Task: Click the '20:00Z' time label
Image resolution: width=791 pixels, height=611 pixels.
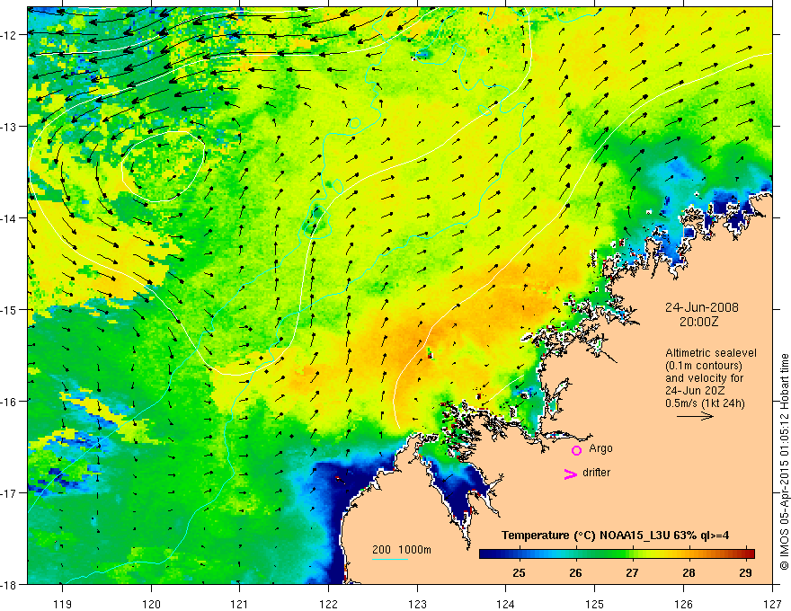Action: (x=698, y=322)
